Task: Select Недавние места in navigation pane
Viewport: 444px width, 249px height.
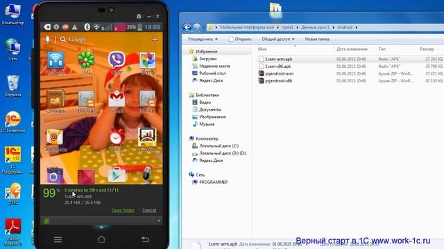Action: click(214, 66)
